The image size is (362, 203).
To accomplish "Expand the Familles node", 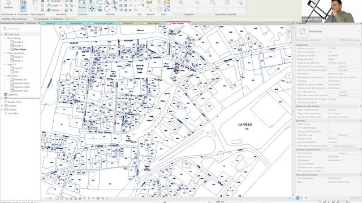I will (2, 106).
